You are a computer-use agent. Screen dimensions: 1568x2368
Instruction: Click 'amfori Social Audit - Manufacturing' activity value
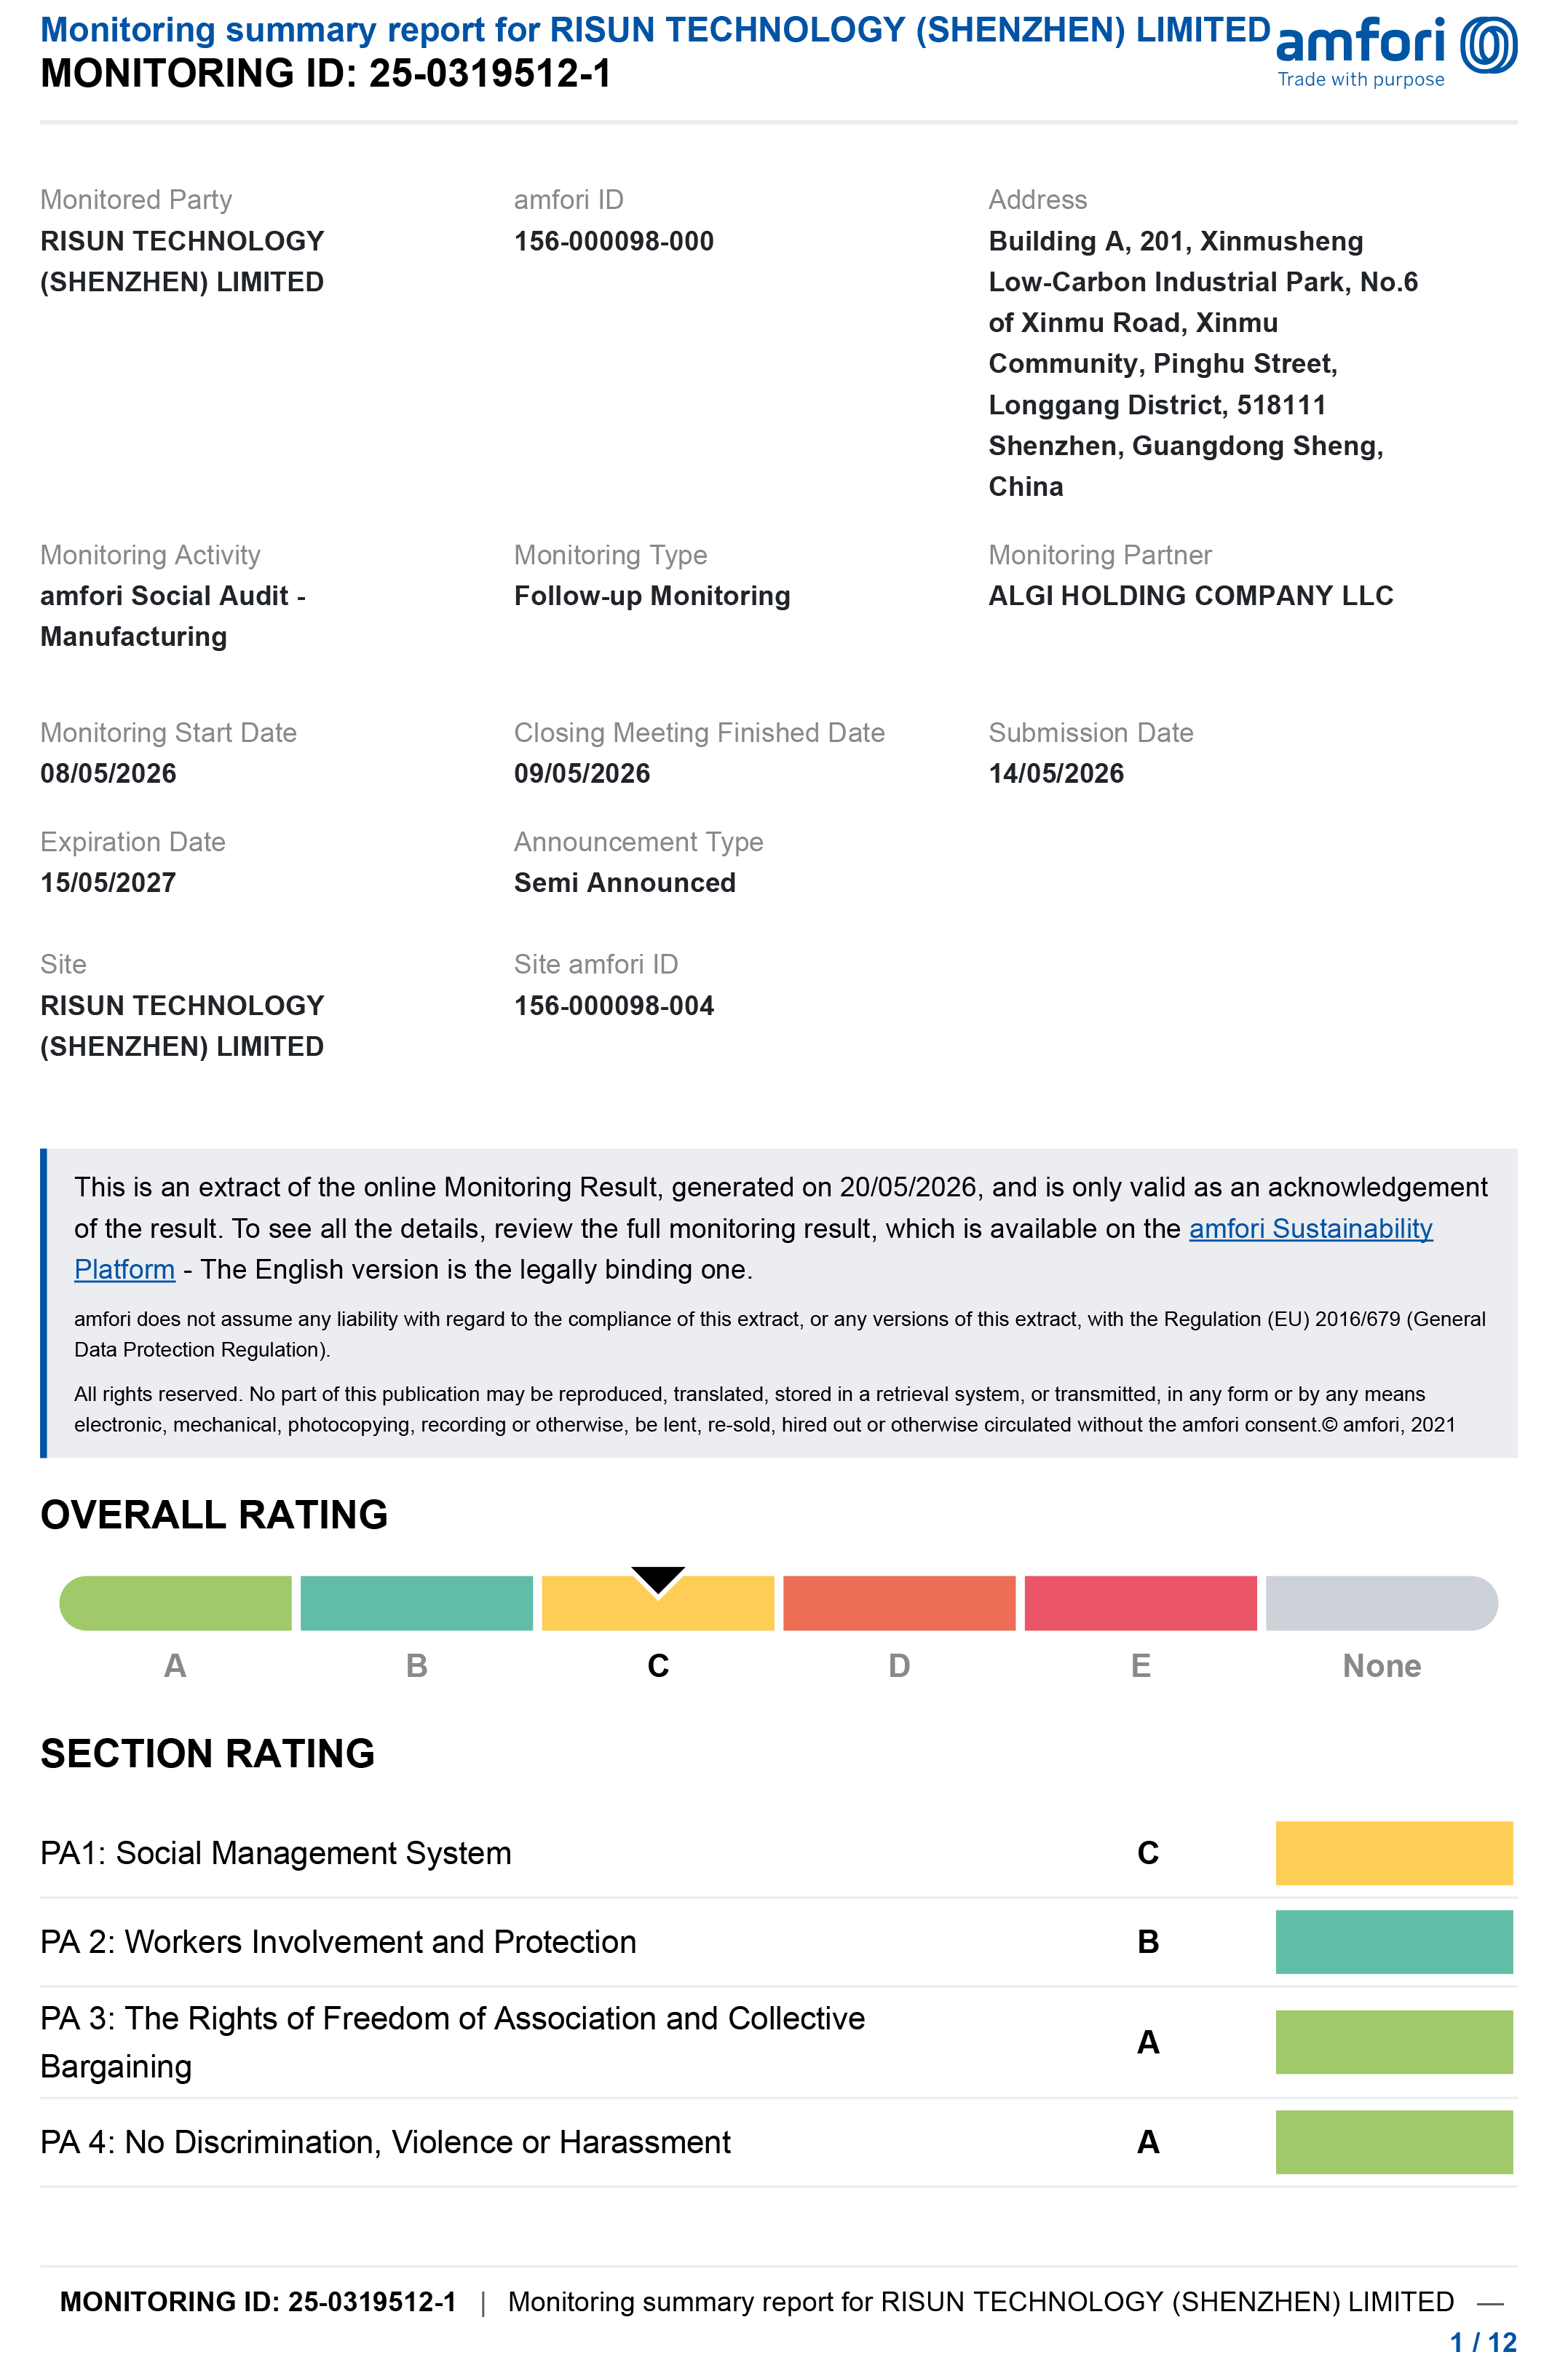[173, 616]
